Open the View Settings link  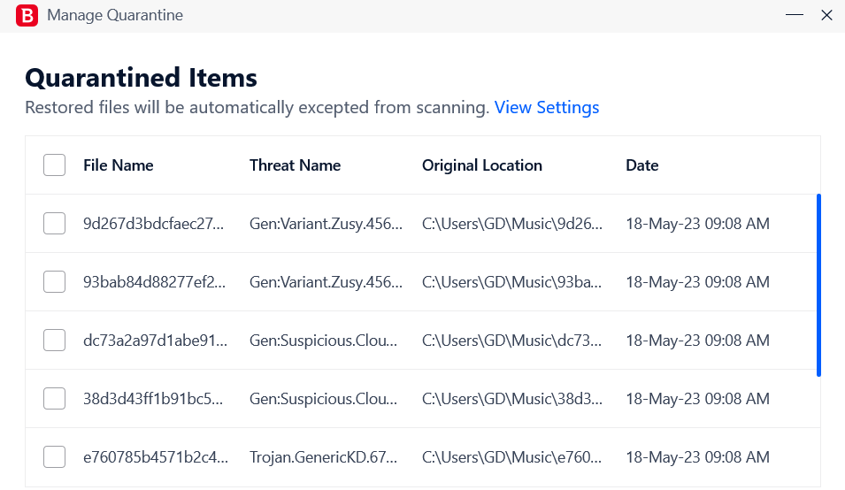547,107
